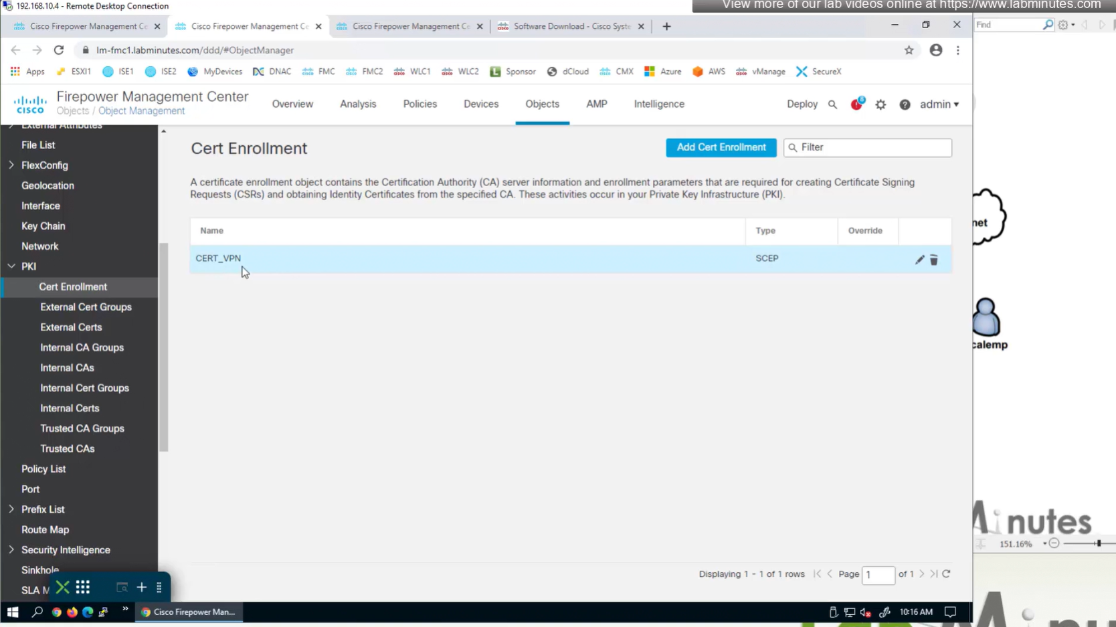Click the Deploy link
Viewport: 1116px width, 627px height.
click(802, 104)
